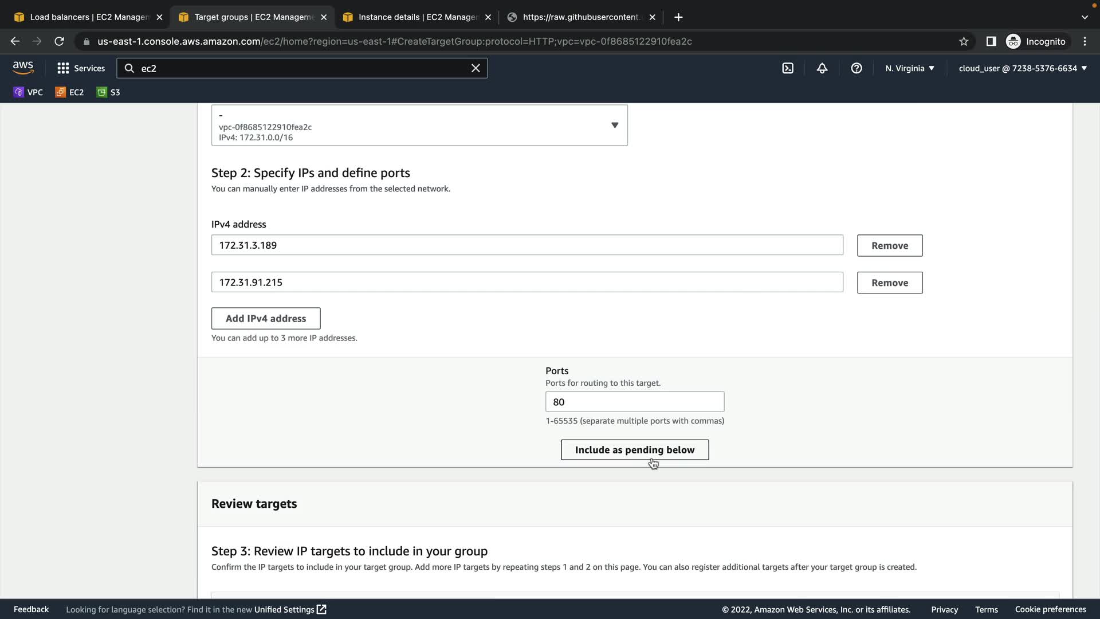
Task: Open the S3 shortcut in favorites bar
Action: click(x=108, y=92)
